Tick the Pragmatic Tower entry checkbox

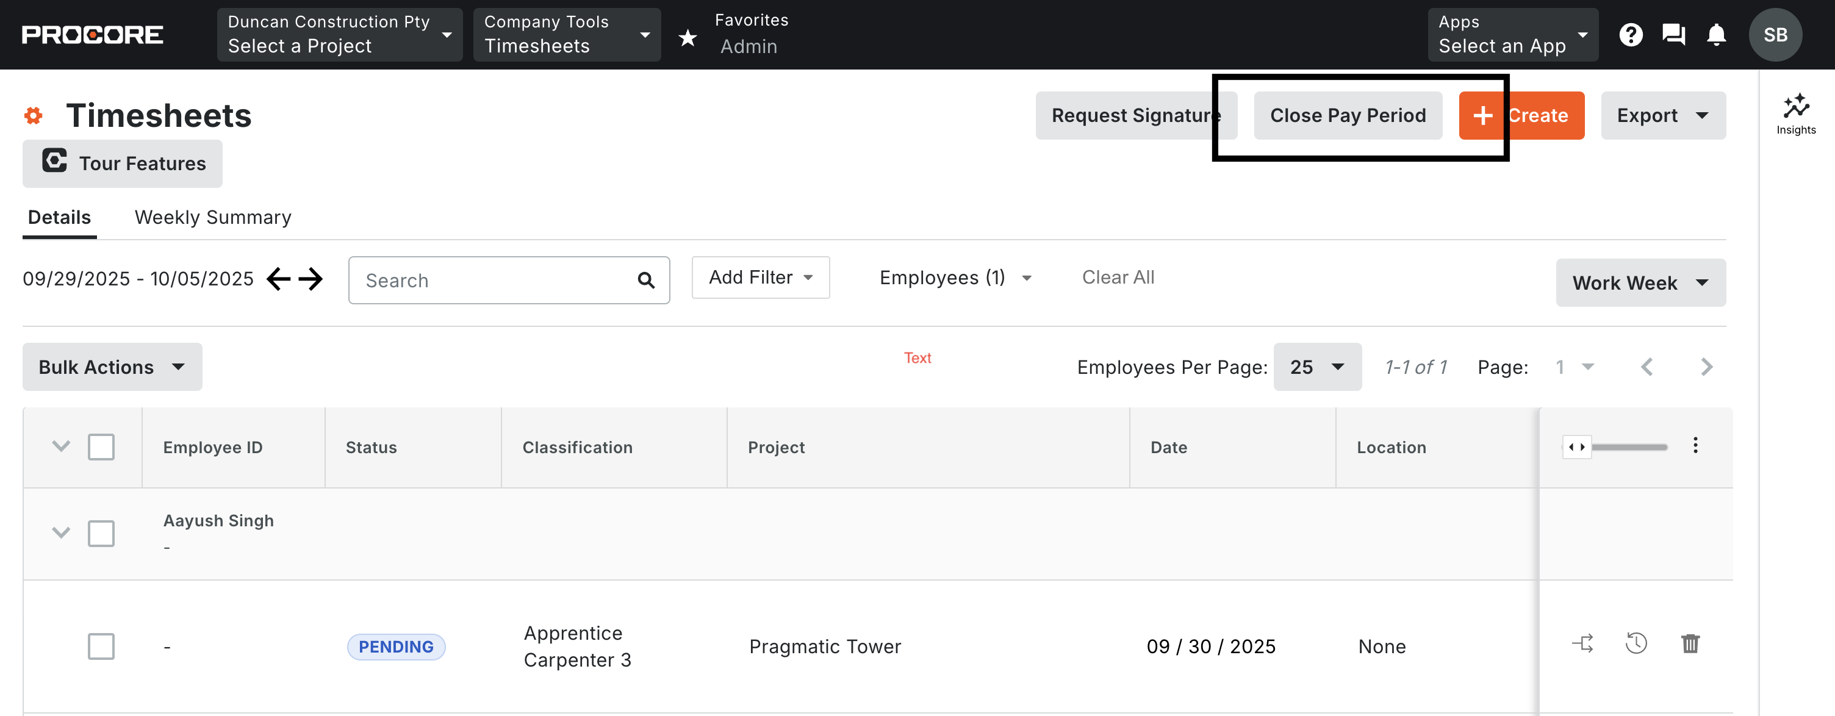(x=101, y=647)
